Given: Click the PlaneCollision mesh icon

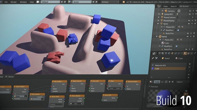Looking at the screenshot, I should tap(162, 17).
